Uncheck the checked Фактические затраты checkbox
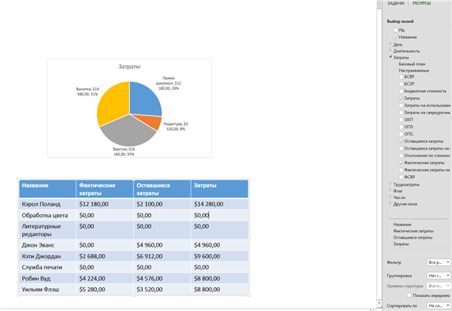Screen dimensions: 452x311 [401, 163]
